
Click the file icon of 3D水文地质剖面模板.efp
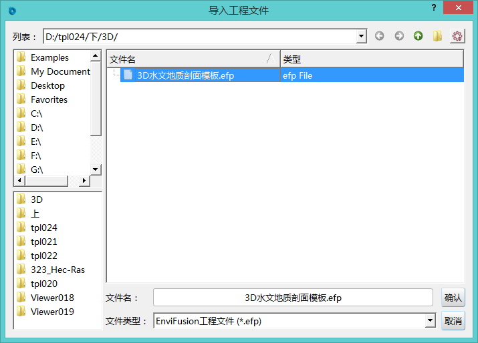click(x=128, y=75)
